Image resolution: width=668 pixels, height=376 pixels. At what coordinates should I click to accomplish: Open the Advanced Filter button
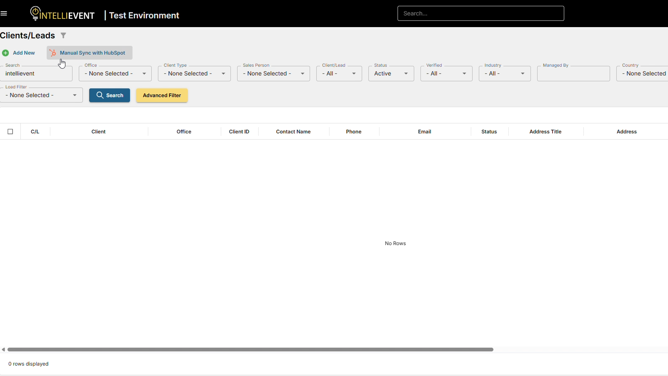tap(162, 95)
